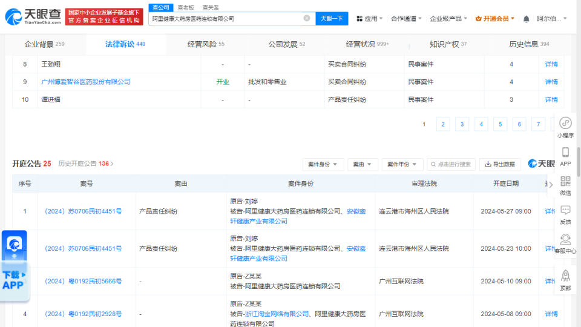The image size is (581, 327).
Task: Expand the 企业级产品 dropdown
Action: (448, 19)
